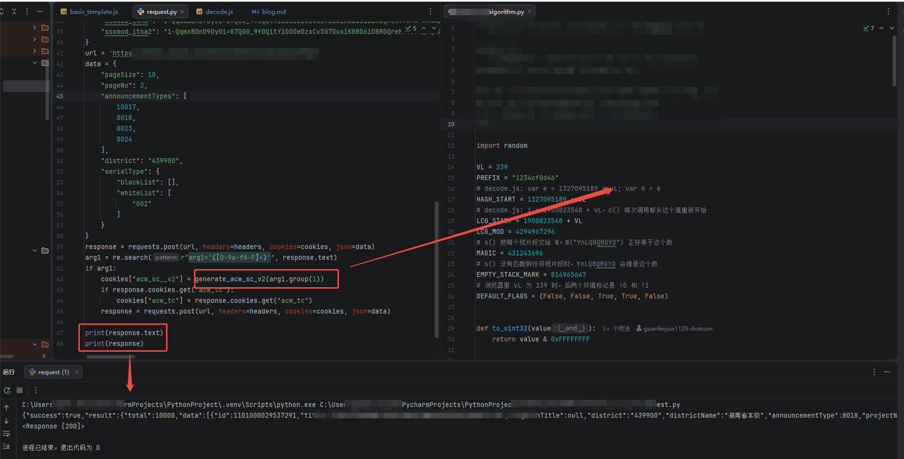Go to previous problem in algorithm.py
The image size is (904, 459).
click(881, 28)
